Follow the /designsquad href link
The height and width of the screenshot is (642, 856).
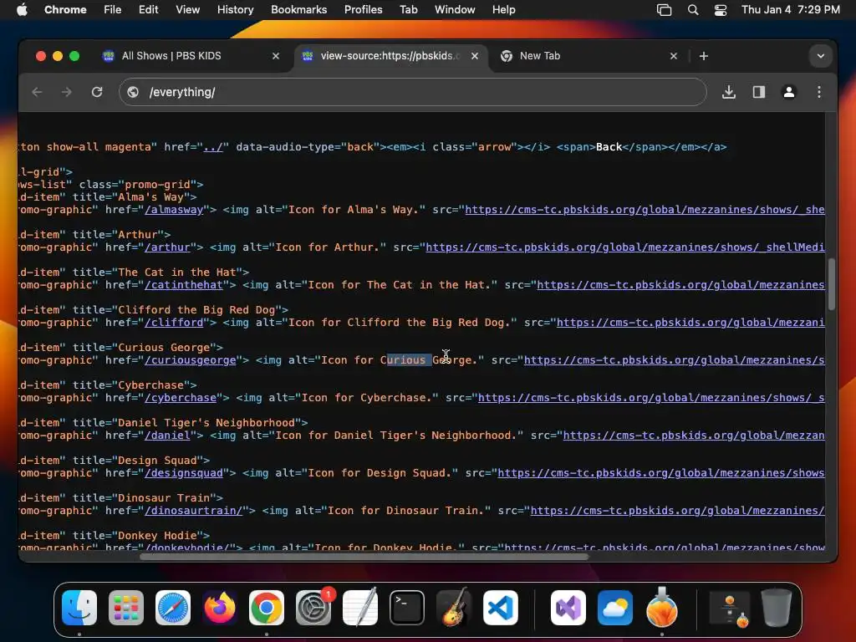(x=184, y=474)
